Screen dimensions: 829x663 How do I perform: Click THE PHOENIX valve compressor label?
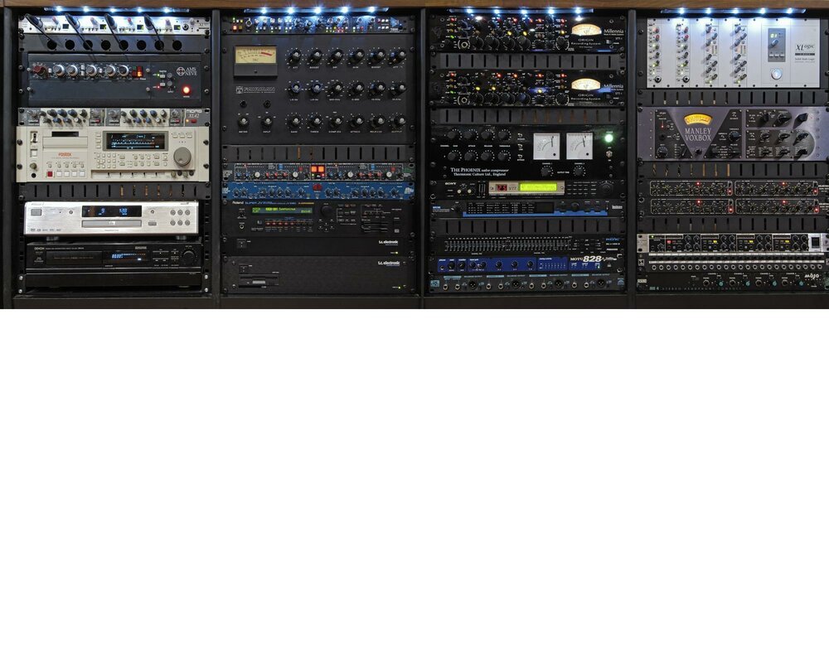coord(479,170)
